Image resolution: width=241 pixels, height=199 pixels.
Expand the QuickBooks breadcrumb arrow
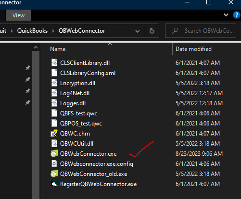[x=53, y=31]
